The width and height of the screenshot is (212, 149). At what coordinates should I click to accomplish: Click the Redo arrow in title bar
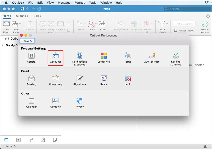33,9
